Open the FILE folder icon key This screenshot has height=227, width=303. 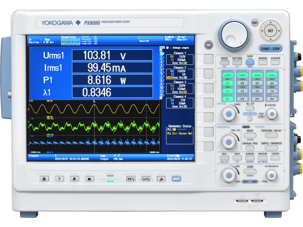pos(89,179)
